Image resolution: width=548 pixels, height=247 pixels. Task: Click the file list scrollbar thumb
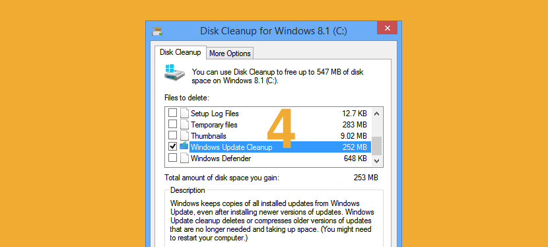point(376,146)
